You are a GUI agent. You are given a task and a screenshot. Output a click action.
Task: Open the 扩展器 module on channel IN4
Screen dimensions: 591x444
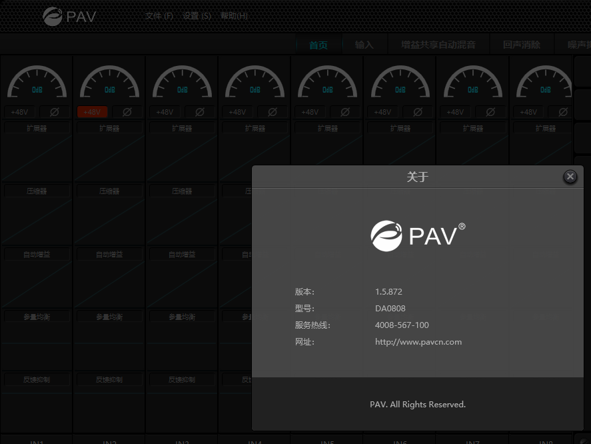pos(255,128)
